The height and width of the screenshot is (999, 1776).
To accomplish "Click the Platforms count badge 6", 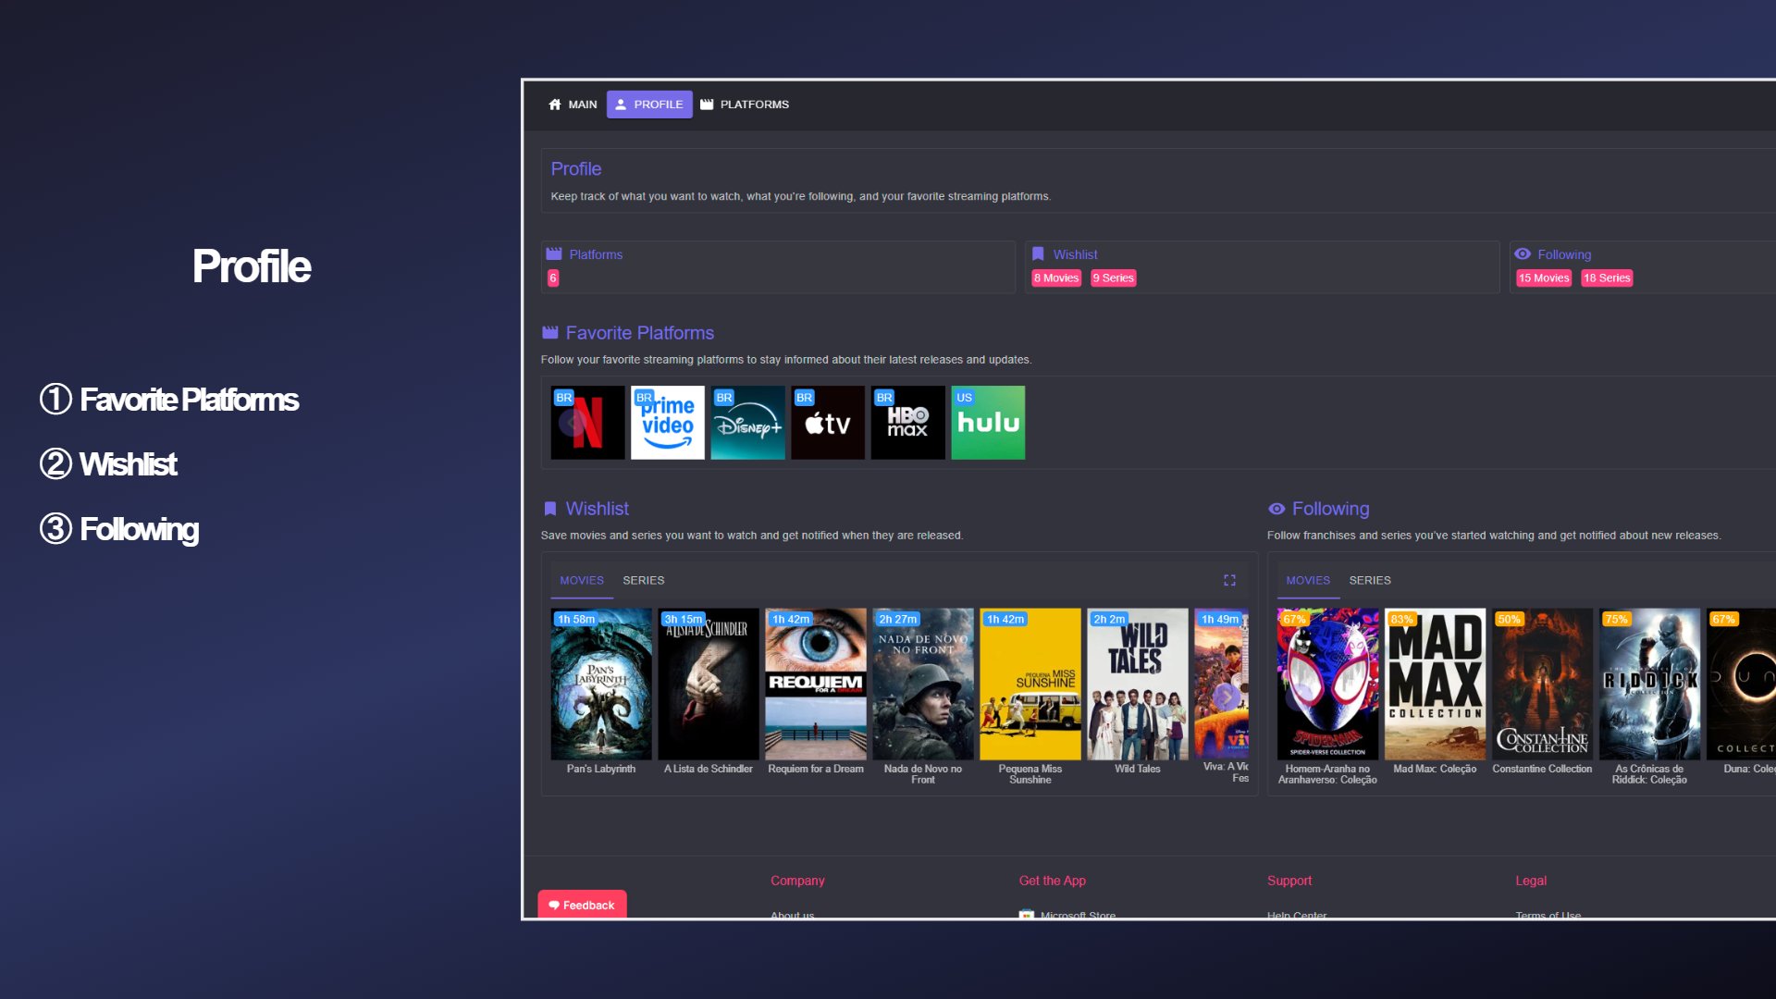I will click(553, 278).
